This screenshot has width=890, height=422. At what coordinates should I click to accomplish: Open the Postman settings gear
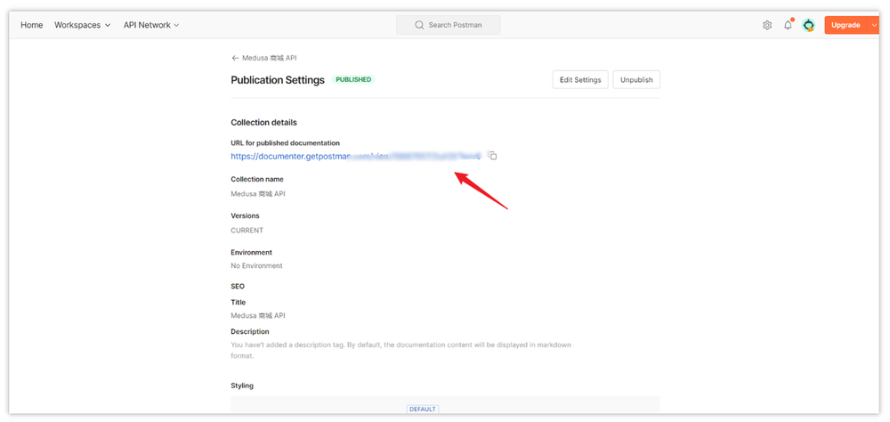coord(767,25)
